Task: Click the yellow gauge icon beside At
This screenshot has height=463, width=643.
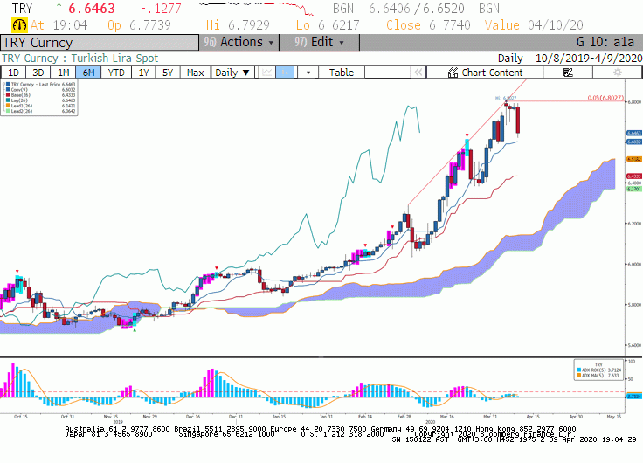Action: 19,25
